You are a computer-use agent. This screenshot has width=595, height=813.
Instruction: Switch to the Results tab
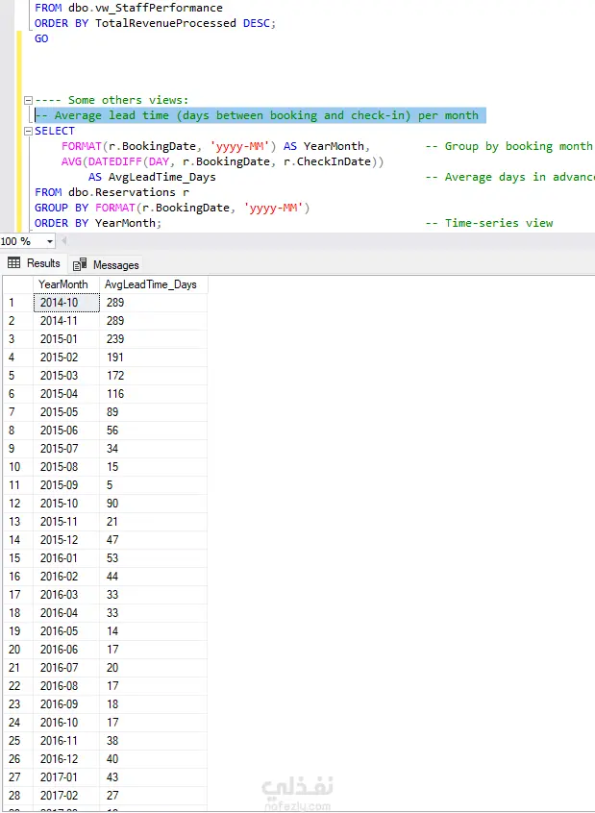pos(35,263)
